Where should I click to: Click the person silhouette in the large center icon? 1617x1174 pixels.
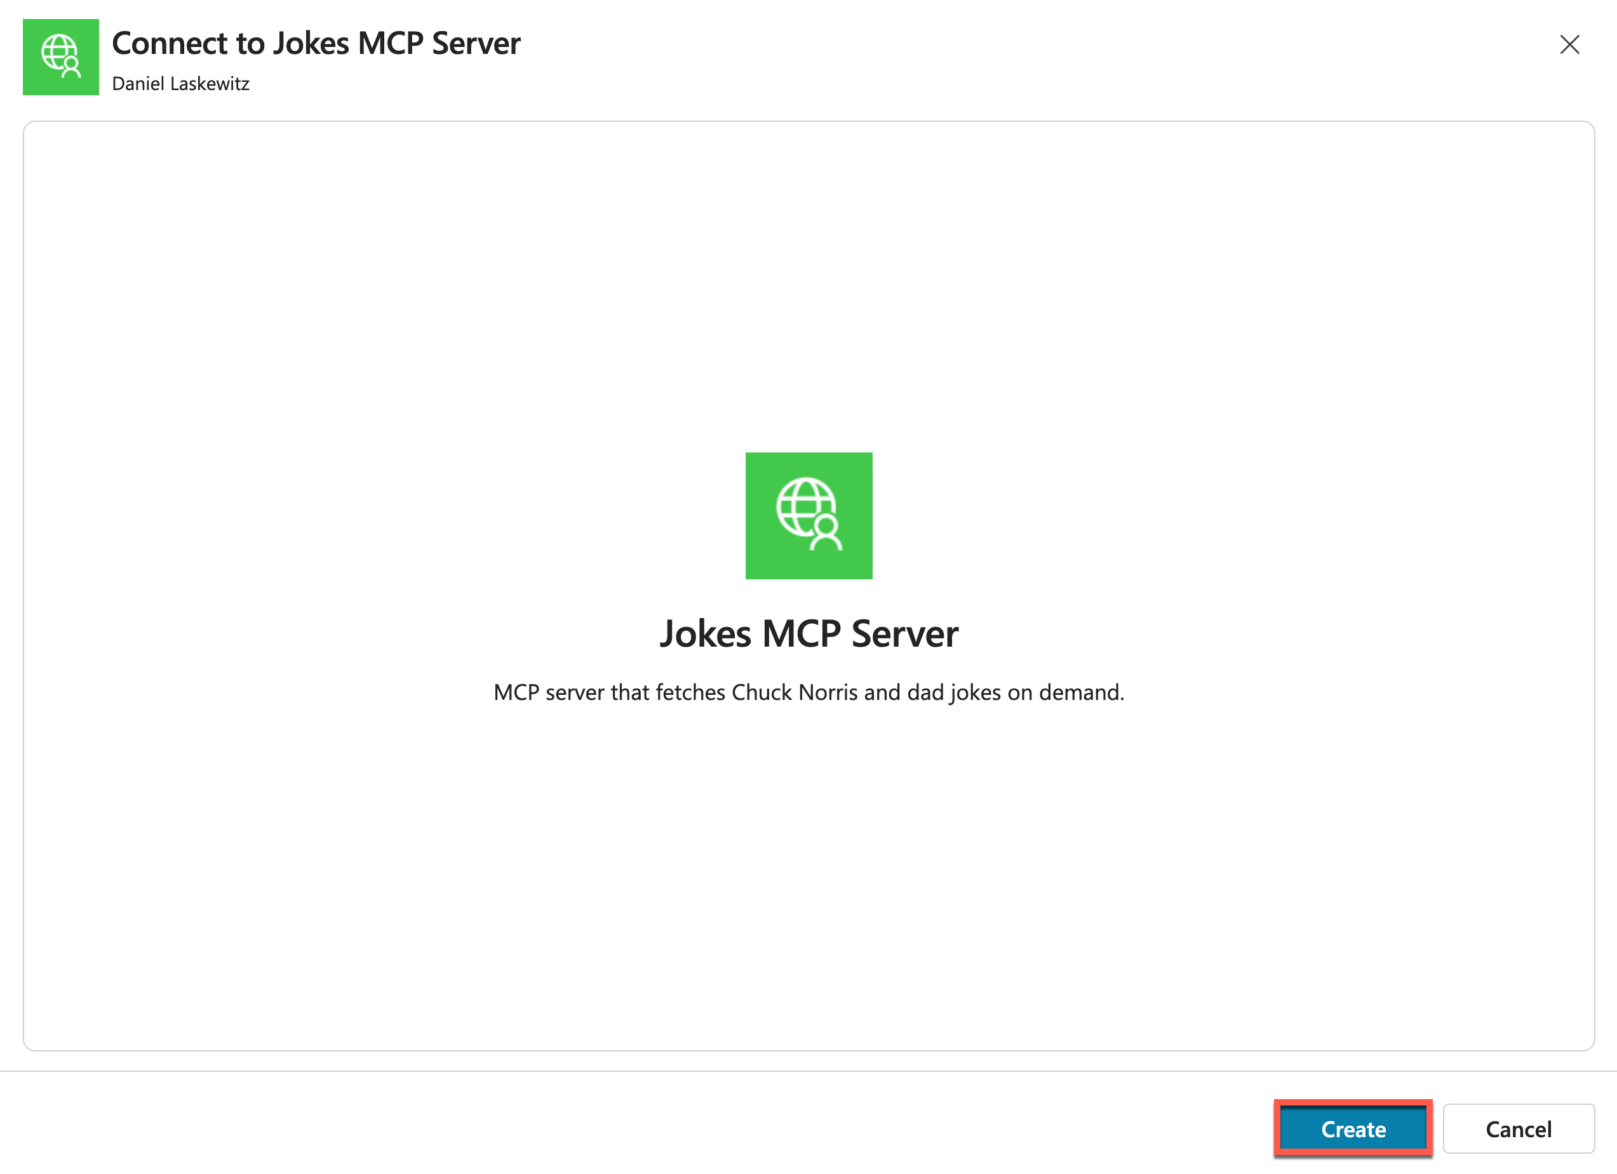tap(826, 534)
